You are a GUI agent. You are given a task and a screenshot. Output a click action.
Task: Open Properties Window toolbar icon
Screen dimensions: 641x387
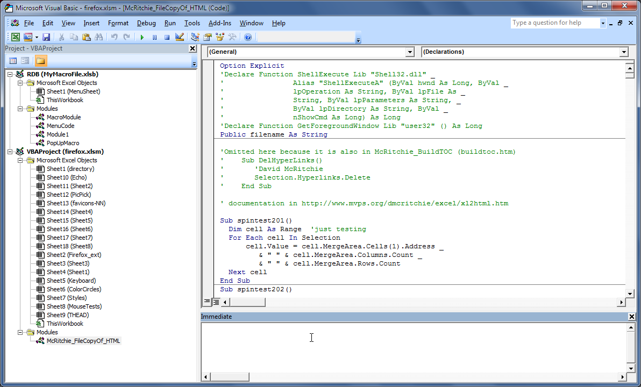[x=208, y=37]
